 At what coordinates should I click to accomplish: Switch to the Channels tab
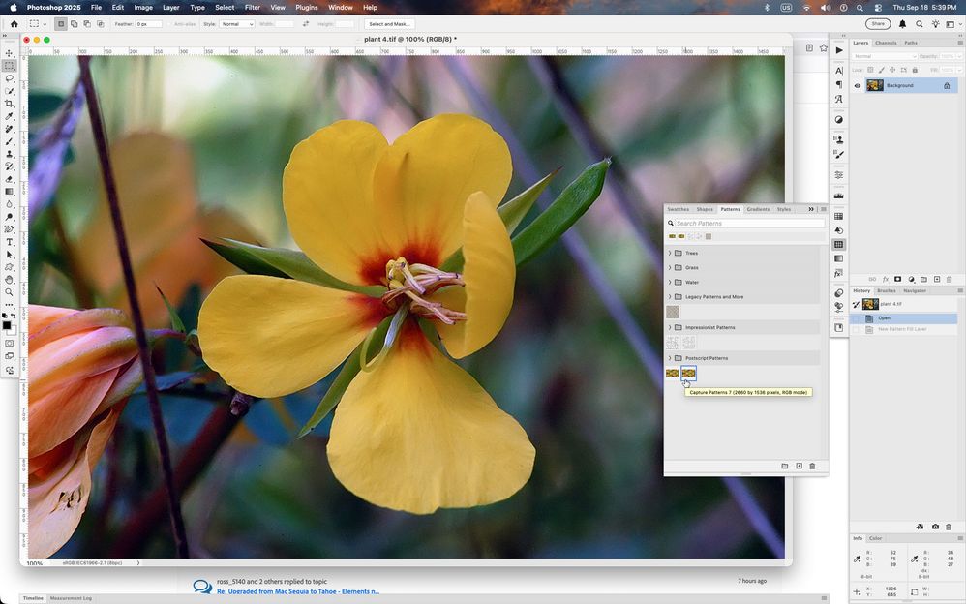tap(886, 43)
